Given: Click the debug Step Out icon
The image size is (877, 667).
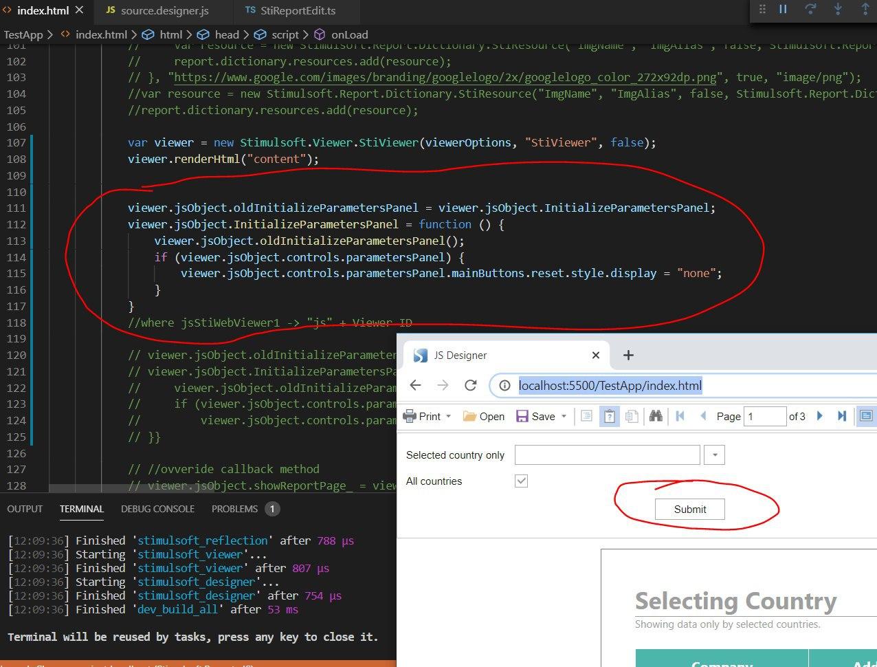Looking at the screenshot, I should pos(865,9).
